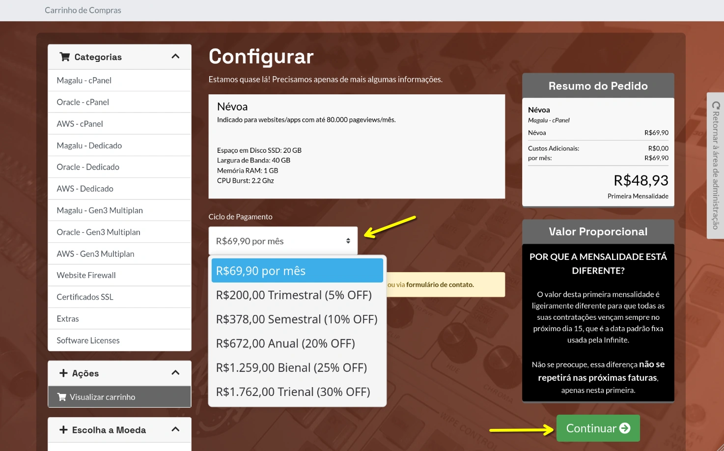Select the Software Licenses category

coord(88,340)
